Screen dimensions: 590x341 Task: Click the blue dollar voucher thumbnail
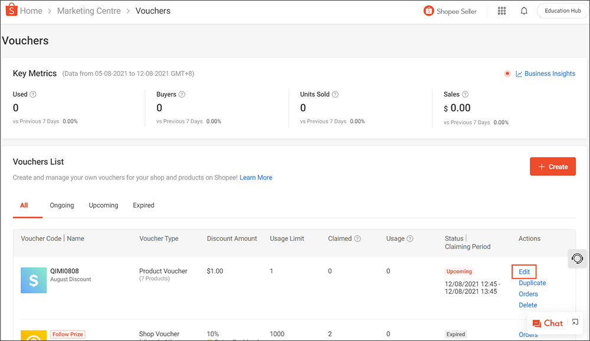point(34,280)
